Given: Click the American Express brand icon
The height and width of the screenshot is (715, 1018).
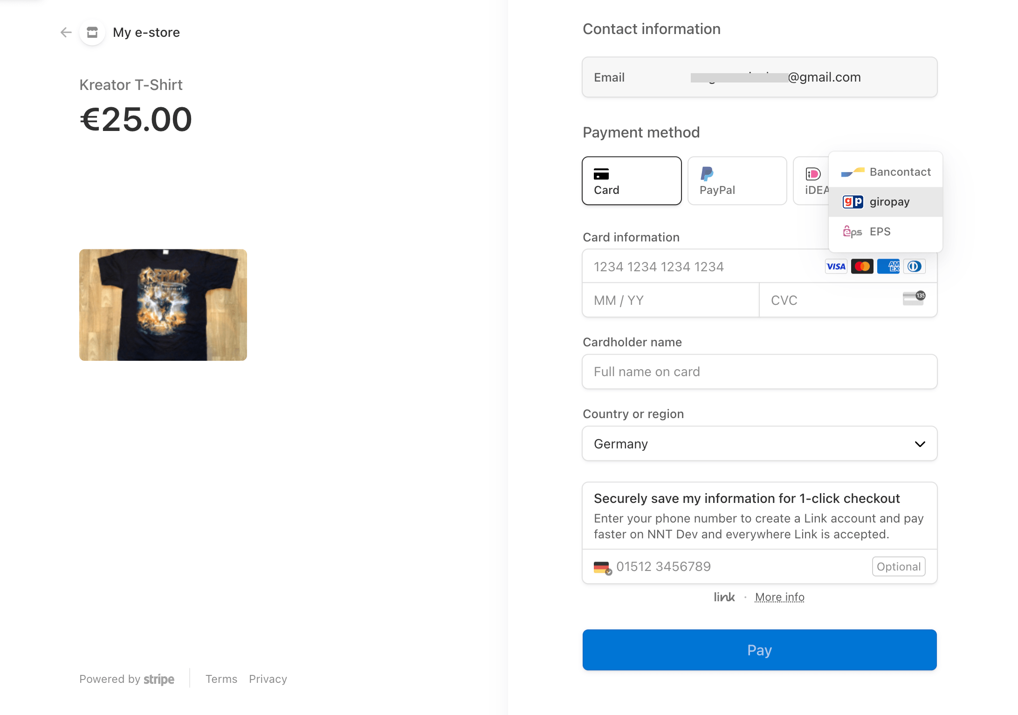Looking at the screenshot, I should pyautogui.click(x=888, y=266).
